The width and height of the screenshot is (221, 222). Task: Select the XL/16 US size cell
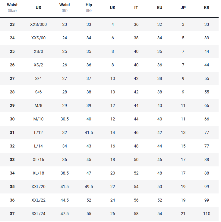pyautogui.click(x=38, y=160)
